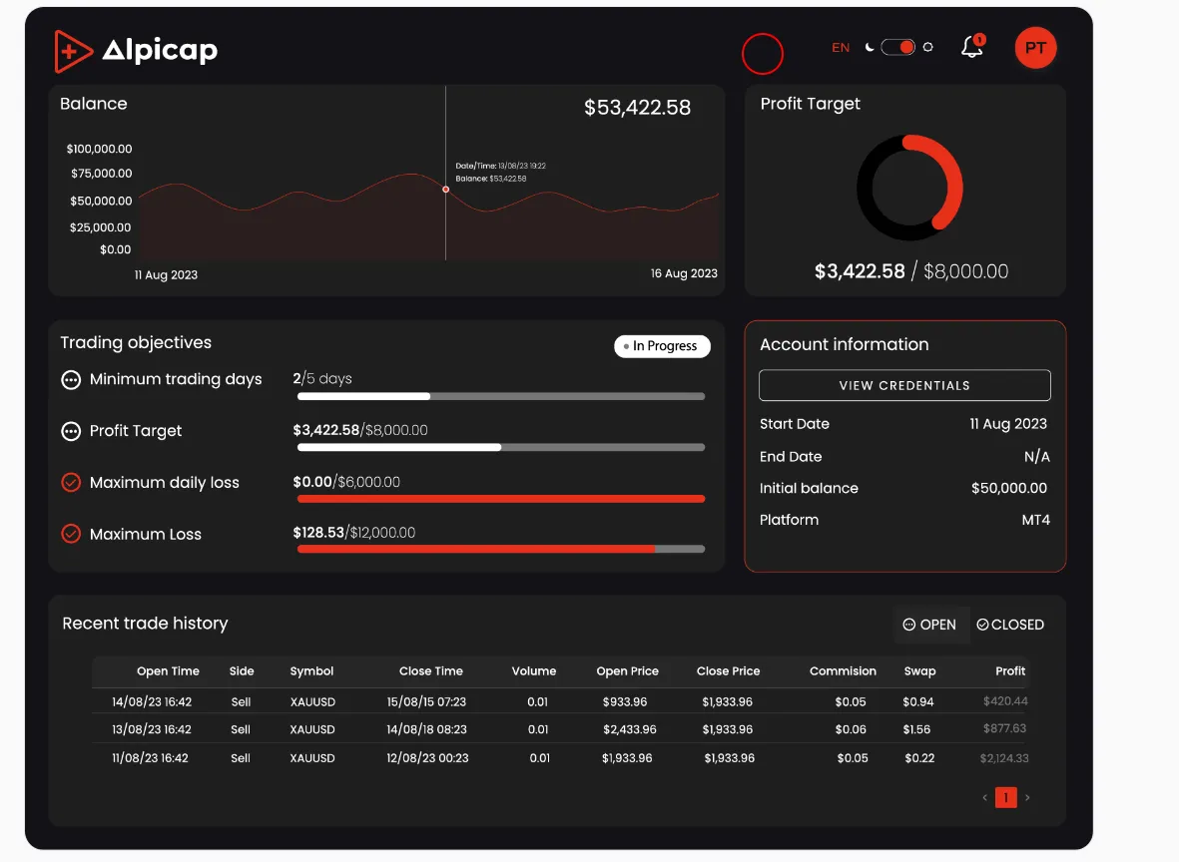Click the Profit Target pending status icon
This screenshot has height=862, width=1179.
[71, 431]
